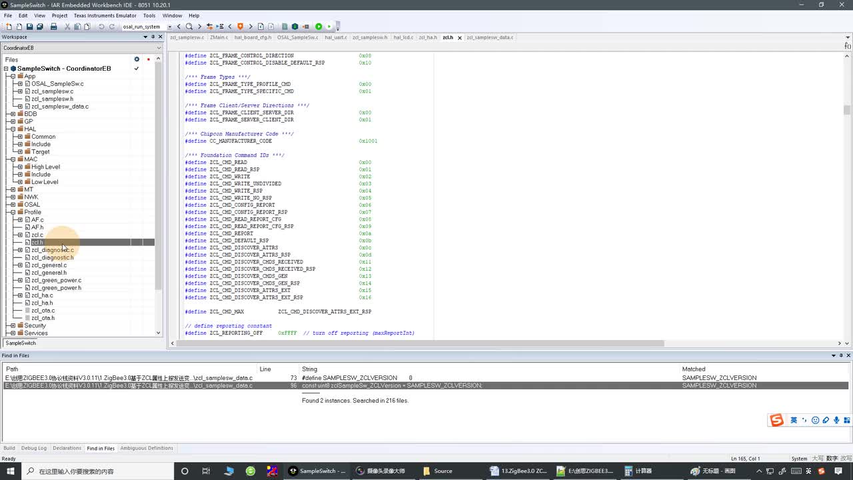The height and width of the screenshot is (480, 853).
Task: Select the SampleSwitch workspace tab
Action: pyautogui.click(x=21, y=343)
